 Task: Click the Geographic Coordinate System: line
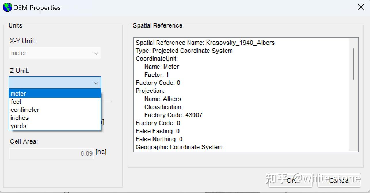(180, 147)
